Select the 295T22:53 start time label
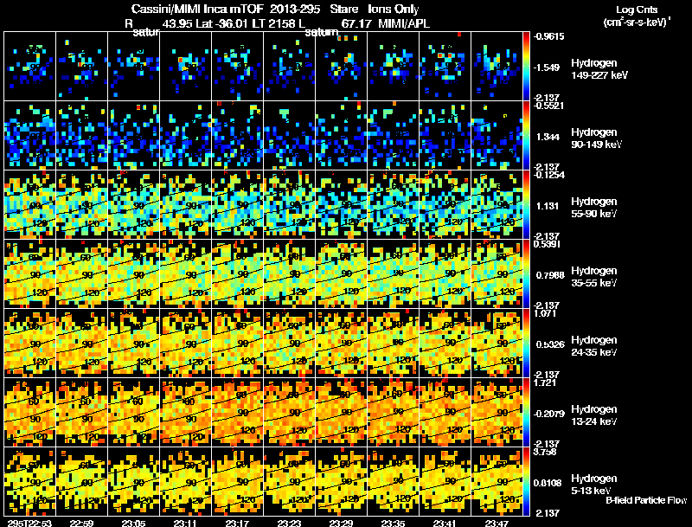The height and width of the screenshot is (527, 692). pos(29,524)
